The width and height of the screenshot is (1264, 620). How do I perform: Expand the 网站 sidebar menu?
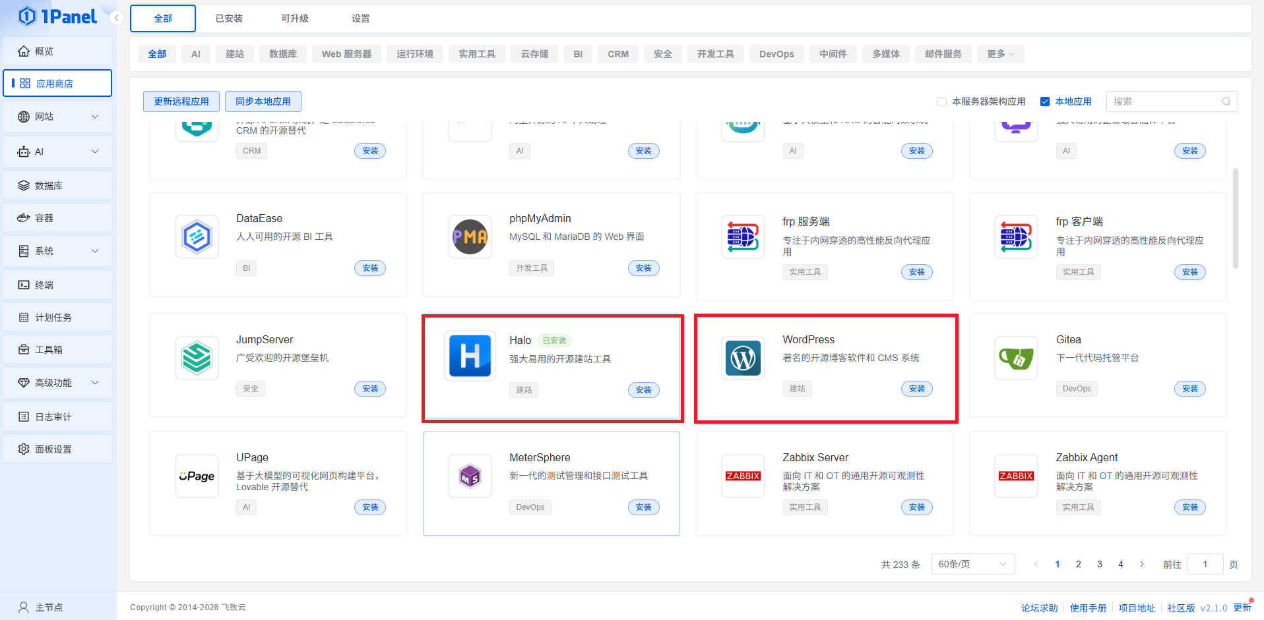57,117
